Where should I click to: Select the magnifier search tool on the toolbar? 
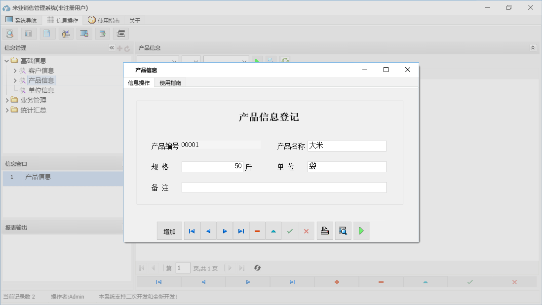click(10, 33)
